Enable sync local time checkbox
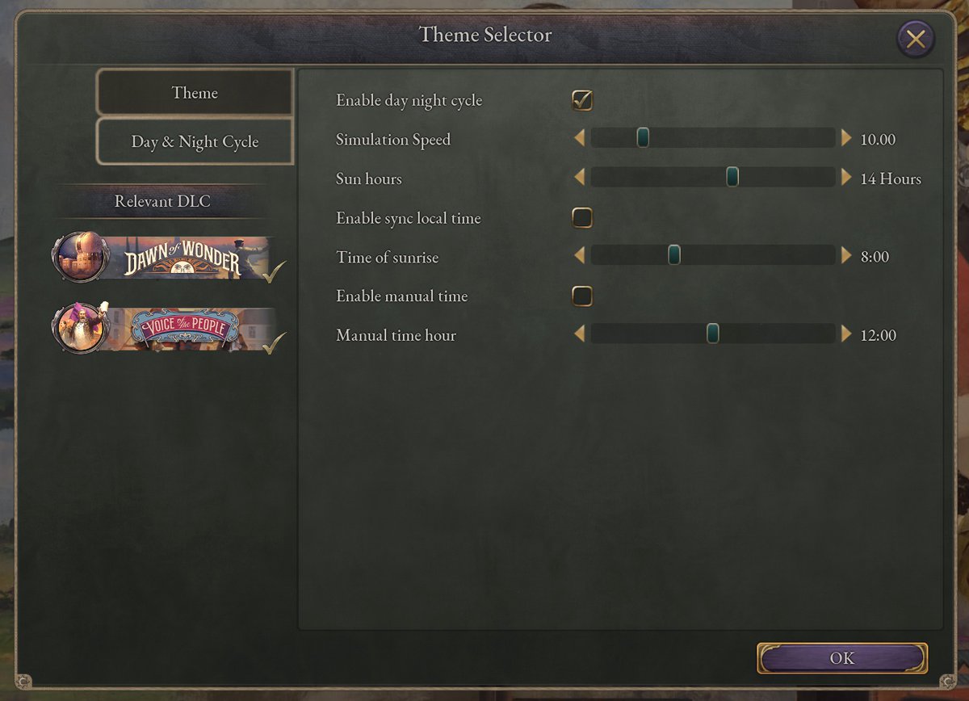This screenshot has width=969, height=701. 582,217
